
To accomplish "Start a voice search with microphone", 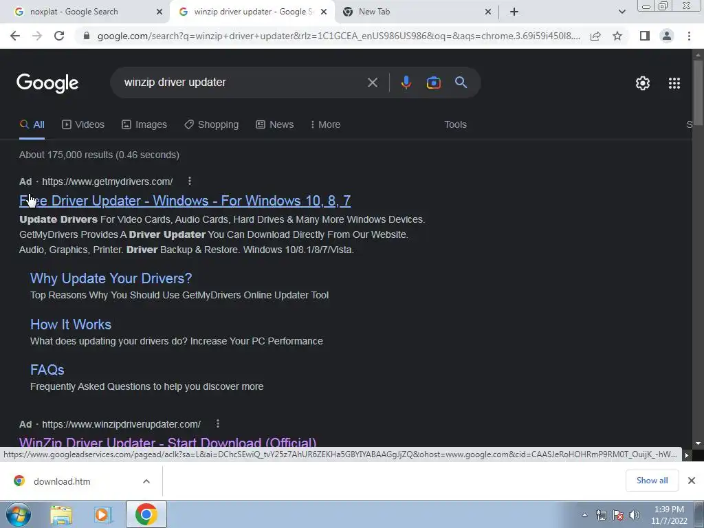I will tap(406, 82).
